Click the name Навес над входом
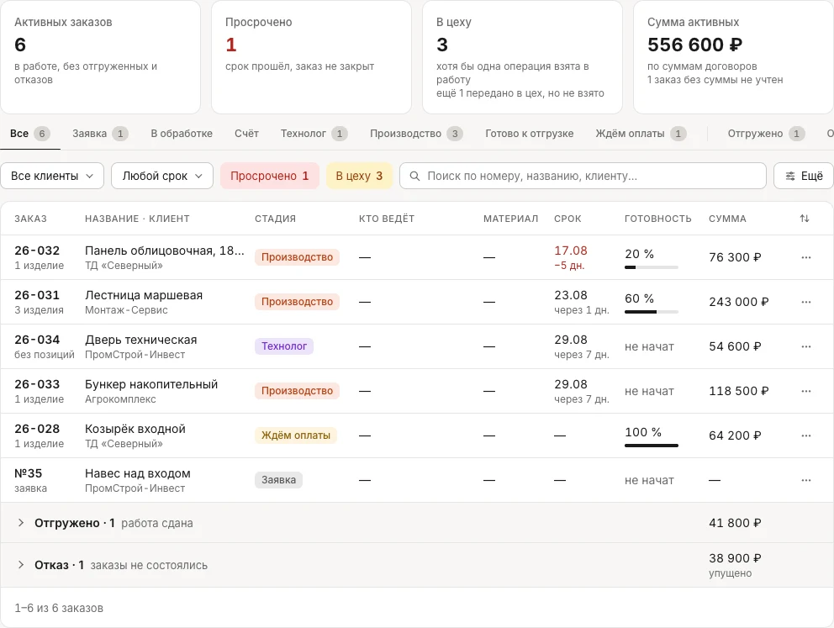 [138, 473]
